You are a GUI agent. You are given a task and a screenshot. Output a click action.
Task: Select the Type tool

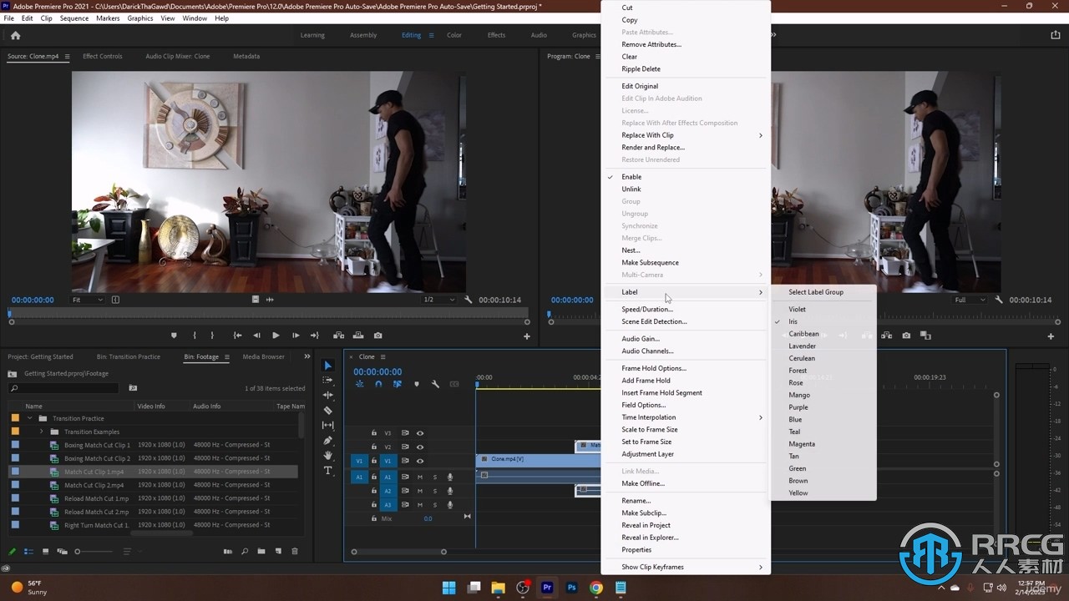[327, 471]
